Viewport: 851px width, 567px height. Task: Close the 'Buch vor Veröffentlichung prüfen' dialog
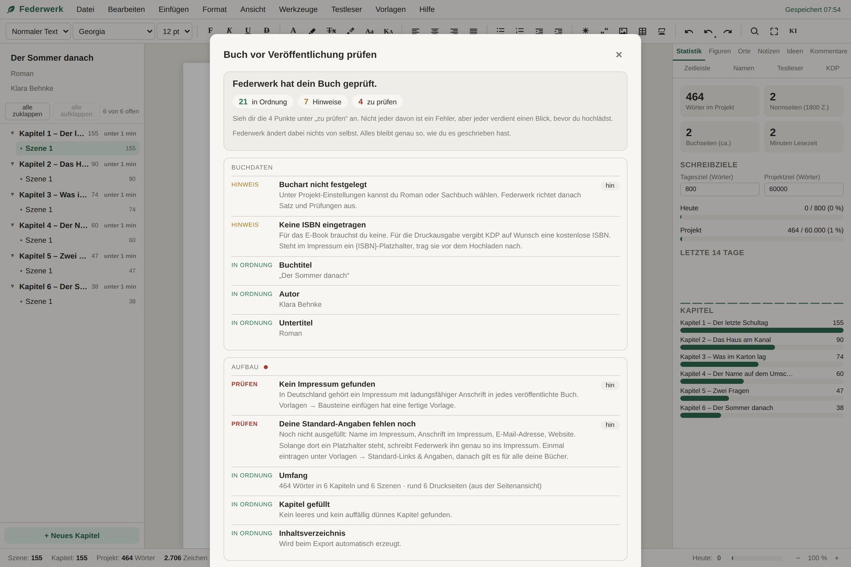point(619,55)
